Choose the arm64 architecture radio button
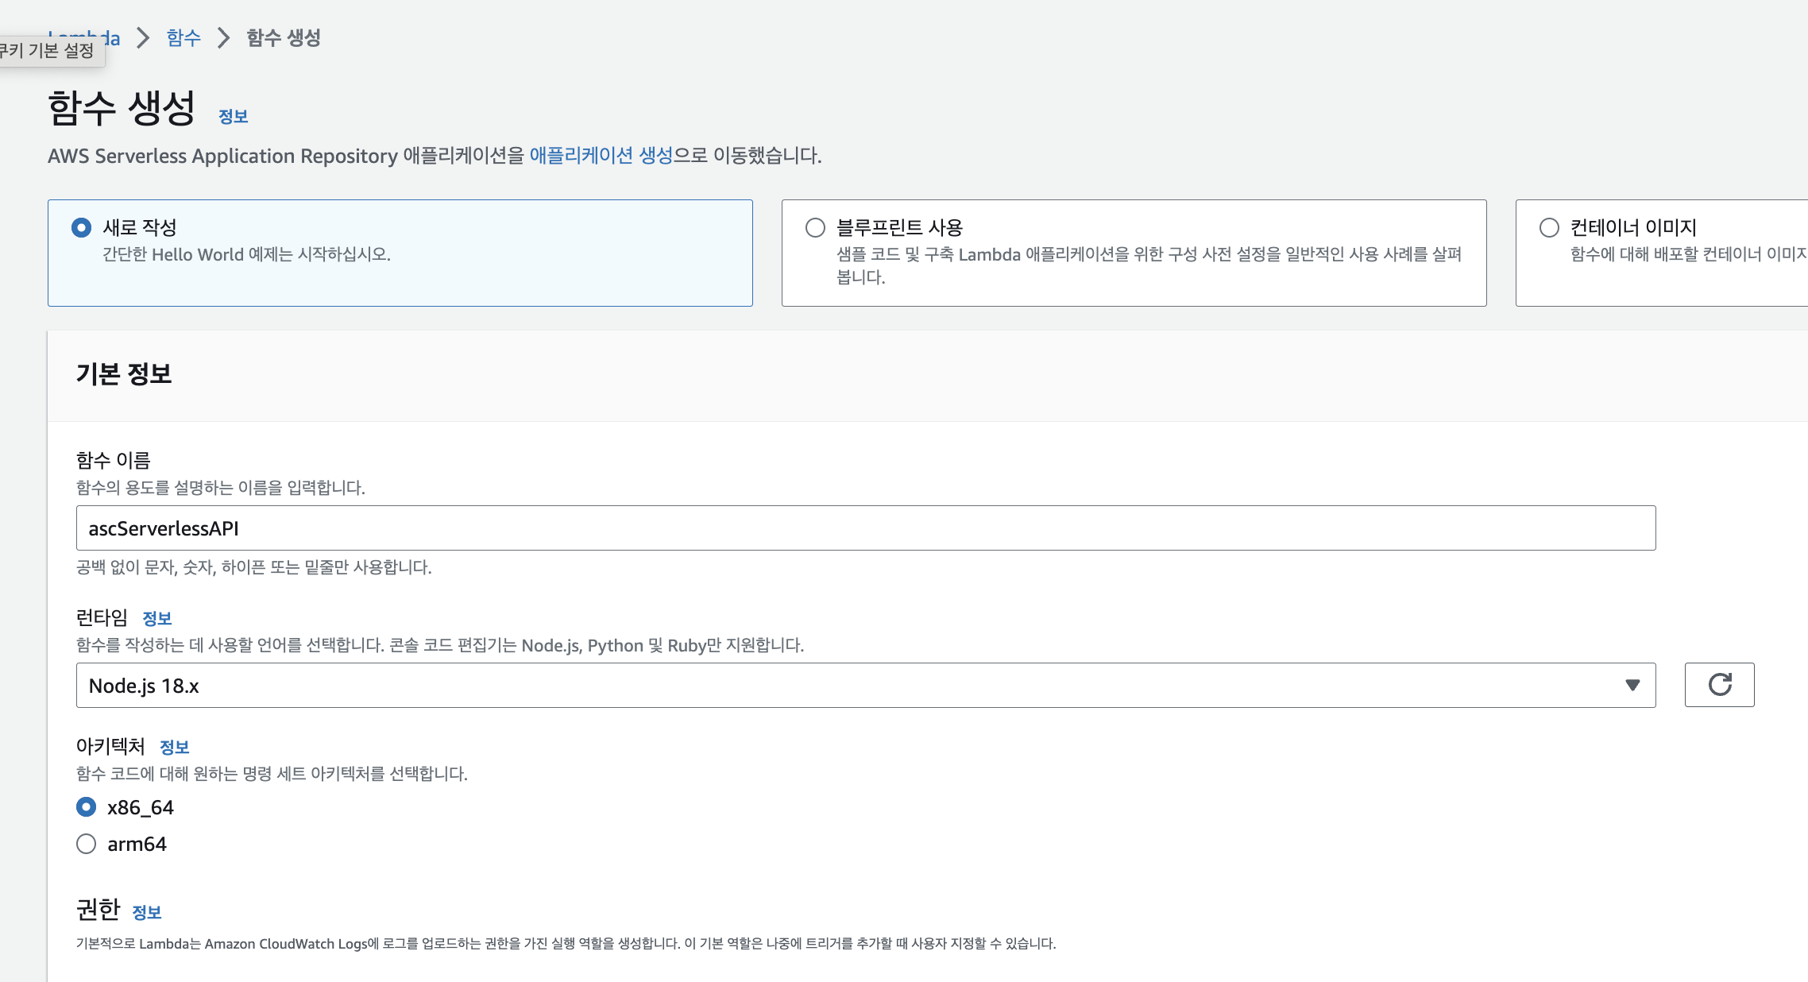 (86, 844)
